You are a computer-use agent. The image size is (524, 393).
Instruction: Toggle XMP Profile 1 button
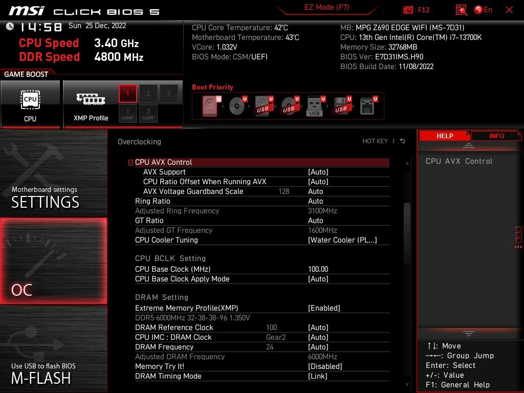tap(128, 94)
